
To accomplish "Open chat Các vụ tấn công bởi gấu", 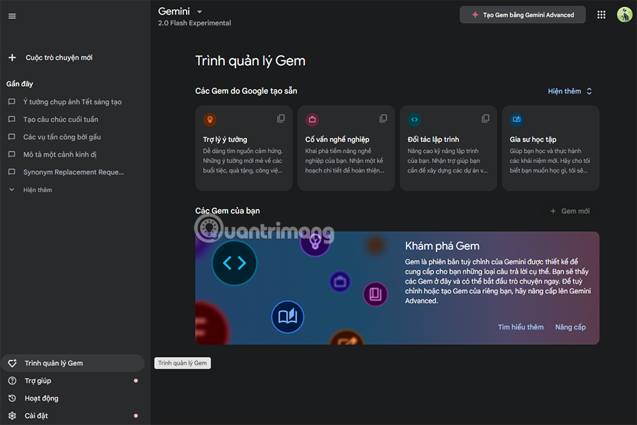I will [x=62, y=137].
